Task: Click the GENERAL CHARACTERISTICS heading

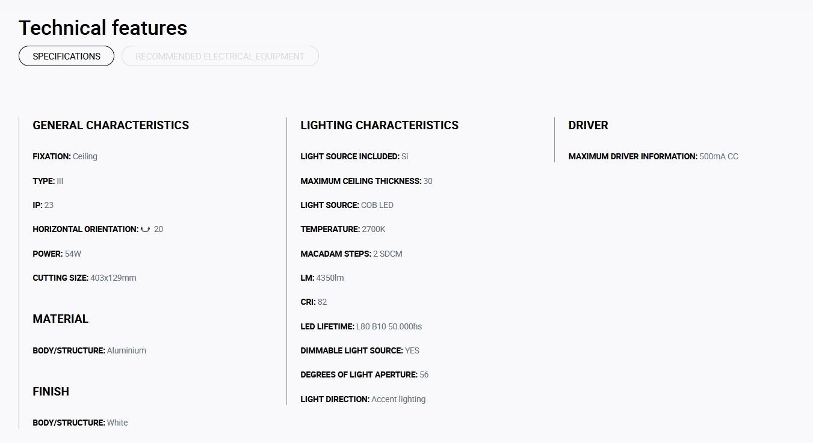Action: 111,125
